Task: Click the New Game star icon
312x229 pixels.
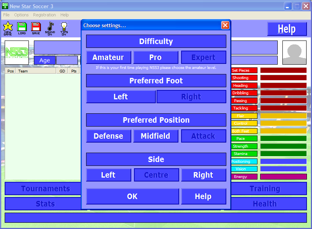Action: 8,28
